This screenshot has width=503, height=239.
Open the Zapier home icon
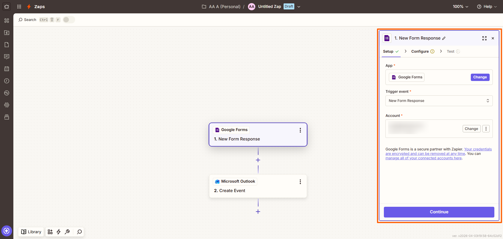click(7, 7)
